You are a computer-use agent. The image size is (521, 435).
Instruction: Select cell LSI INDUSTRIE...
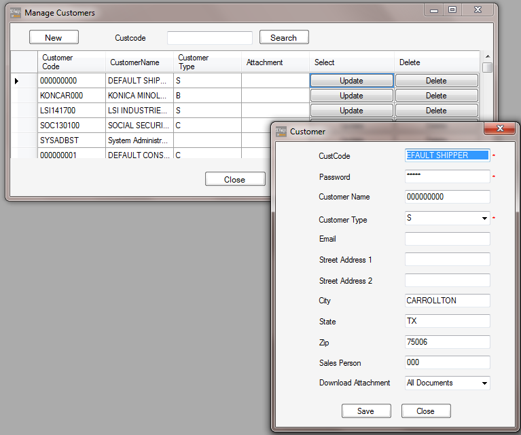139,111
